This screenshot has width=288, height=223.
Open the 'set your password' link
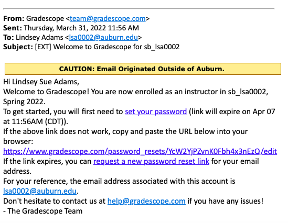(x=156, y=111)
